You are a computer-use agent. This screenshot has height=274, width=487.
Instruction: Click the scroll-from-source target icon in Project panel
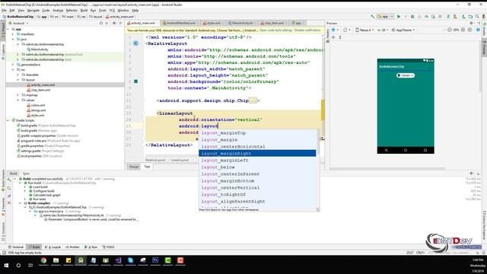coord(101,23)
